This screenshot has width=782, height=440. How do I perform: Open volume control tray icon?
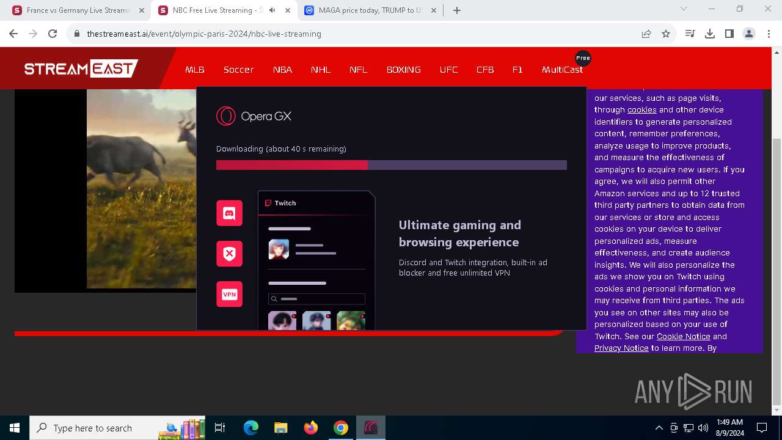click(703, 428)
